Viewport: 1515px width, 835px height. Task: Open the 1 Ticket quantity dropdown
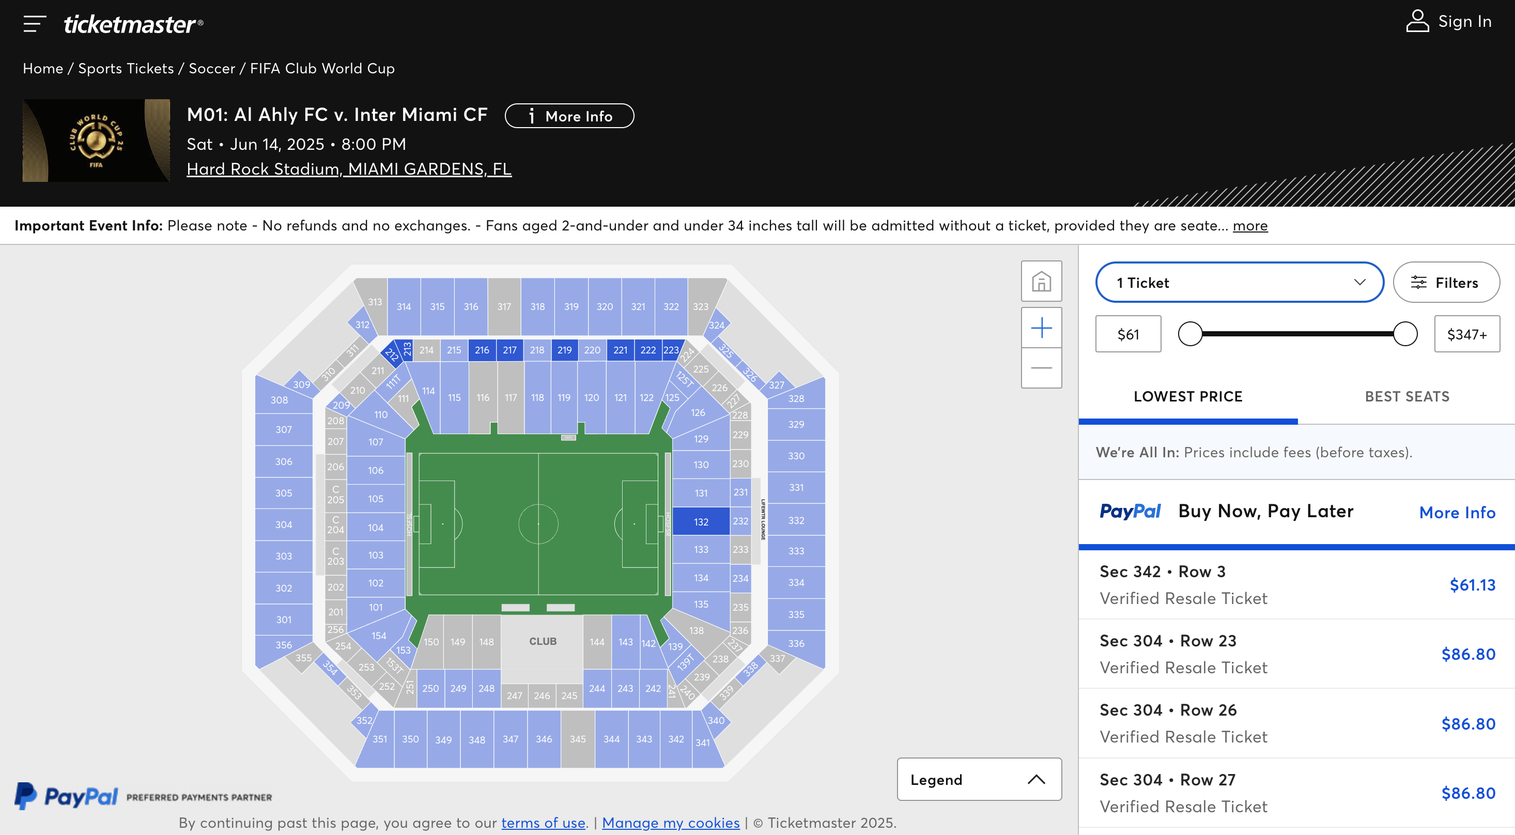[x=1239, y=282]
